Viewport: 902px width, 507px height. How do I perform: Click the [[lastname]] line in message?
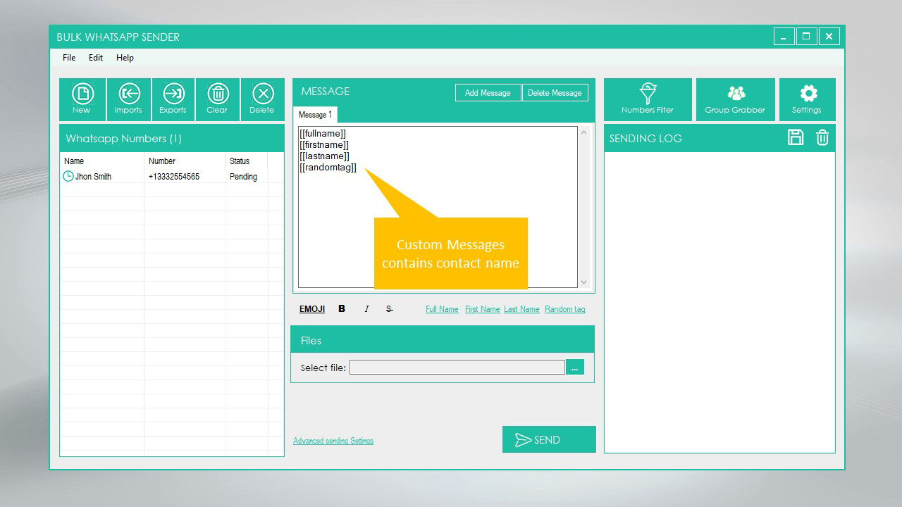tap(324, 156)
